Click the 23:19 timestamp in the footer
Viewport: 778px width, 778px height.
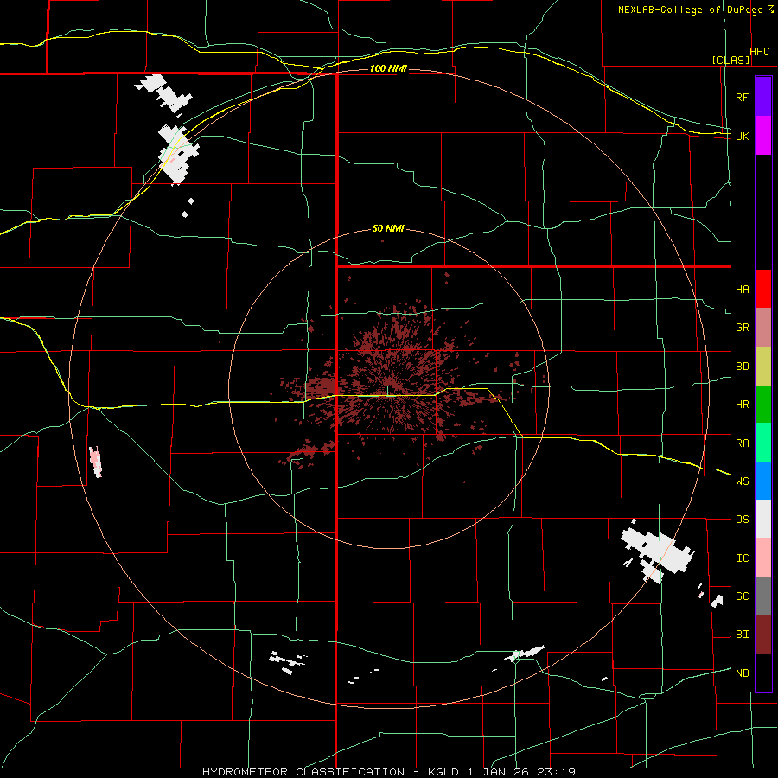(x=557, y=772)
